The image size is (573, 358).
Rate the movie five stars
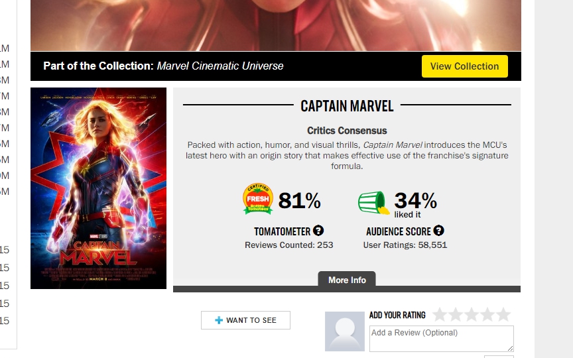[503, 314]
